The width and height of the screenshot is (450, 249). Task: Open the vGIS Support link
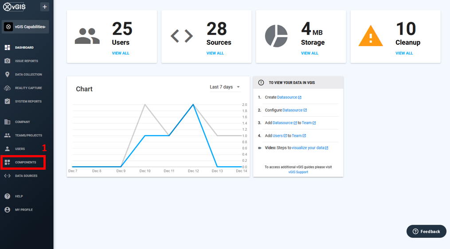point(298,172)
